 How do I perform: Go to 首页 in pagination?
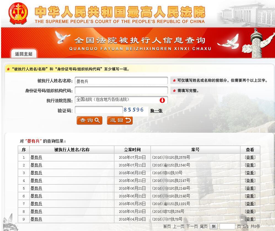[x=167, y=226]
